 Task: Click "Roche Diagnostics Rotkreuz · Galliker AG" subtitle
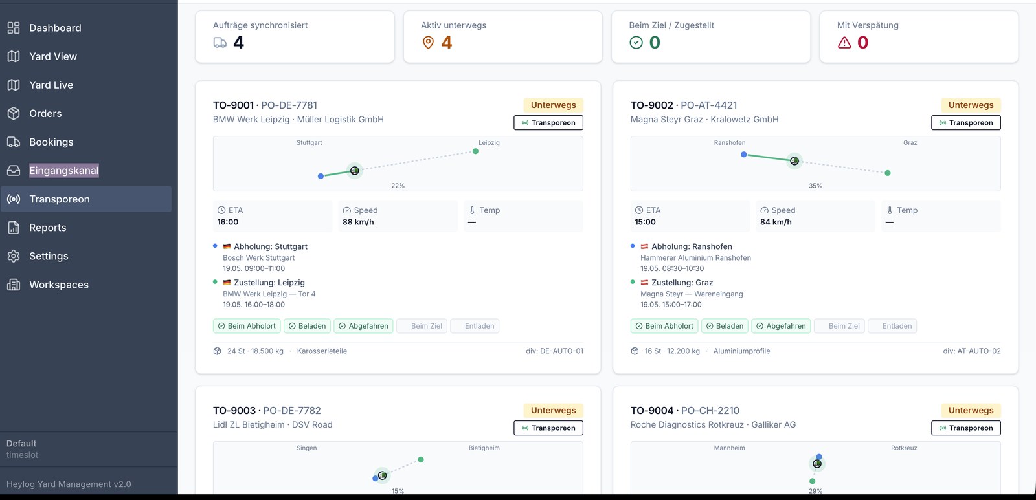[x=714, y=425]
